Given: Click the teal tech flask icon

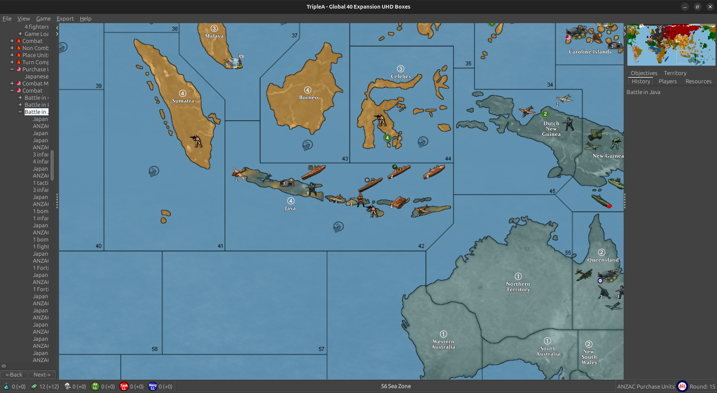Looking at the screenshot, I should click(6, 386).
